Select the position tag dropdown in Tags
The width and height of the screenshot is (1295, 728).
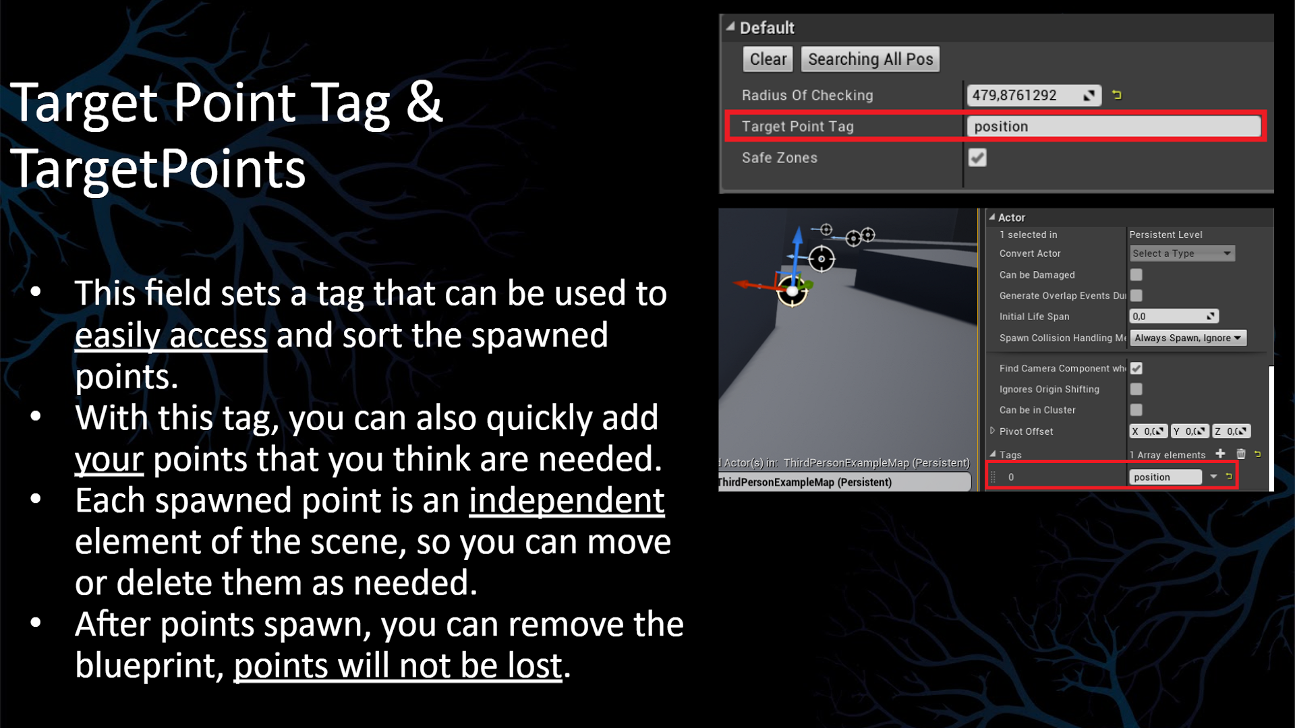coord(1214,477)
